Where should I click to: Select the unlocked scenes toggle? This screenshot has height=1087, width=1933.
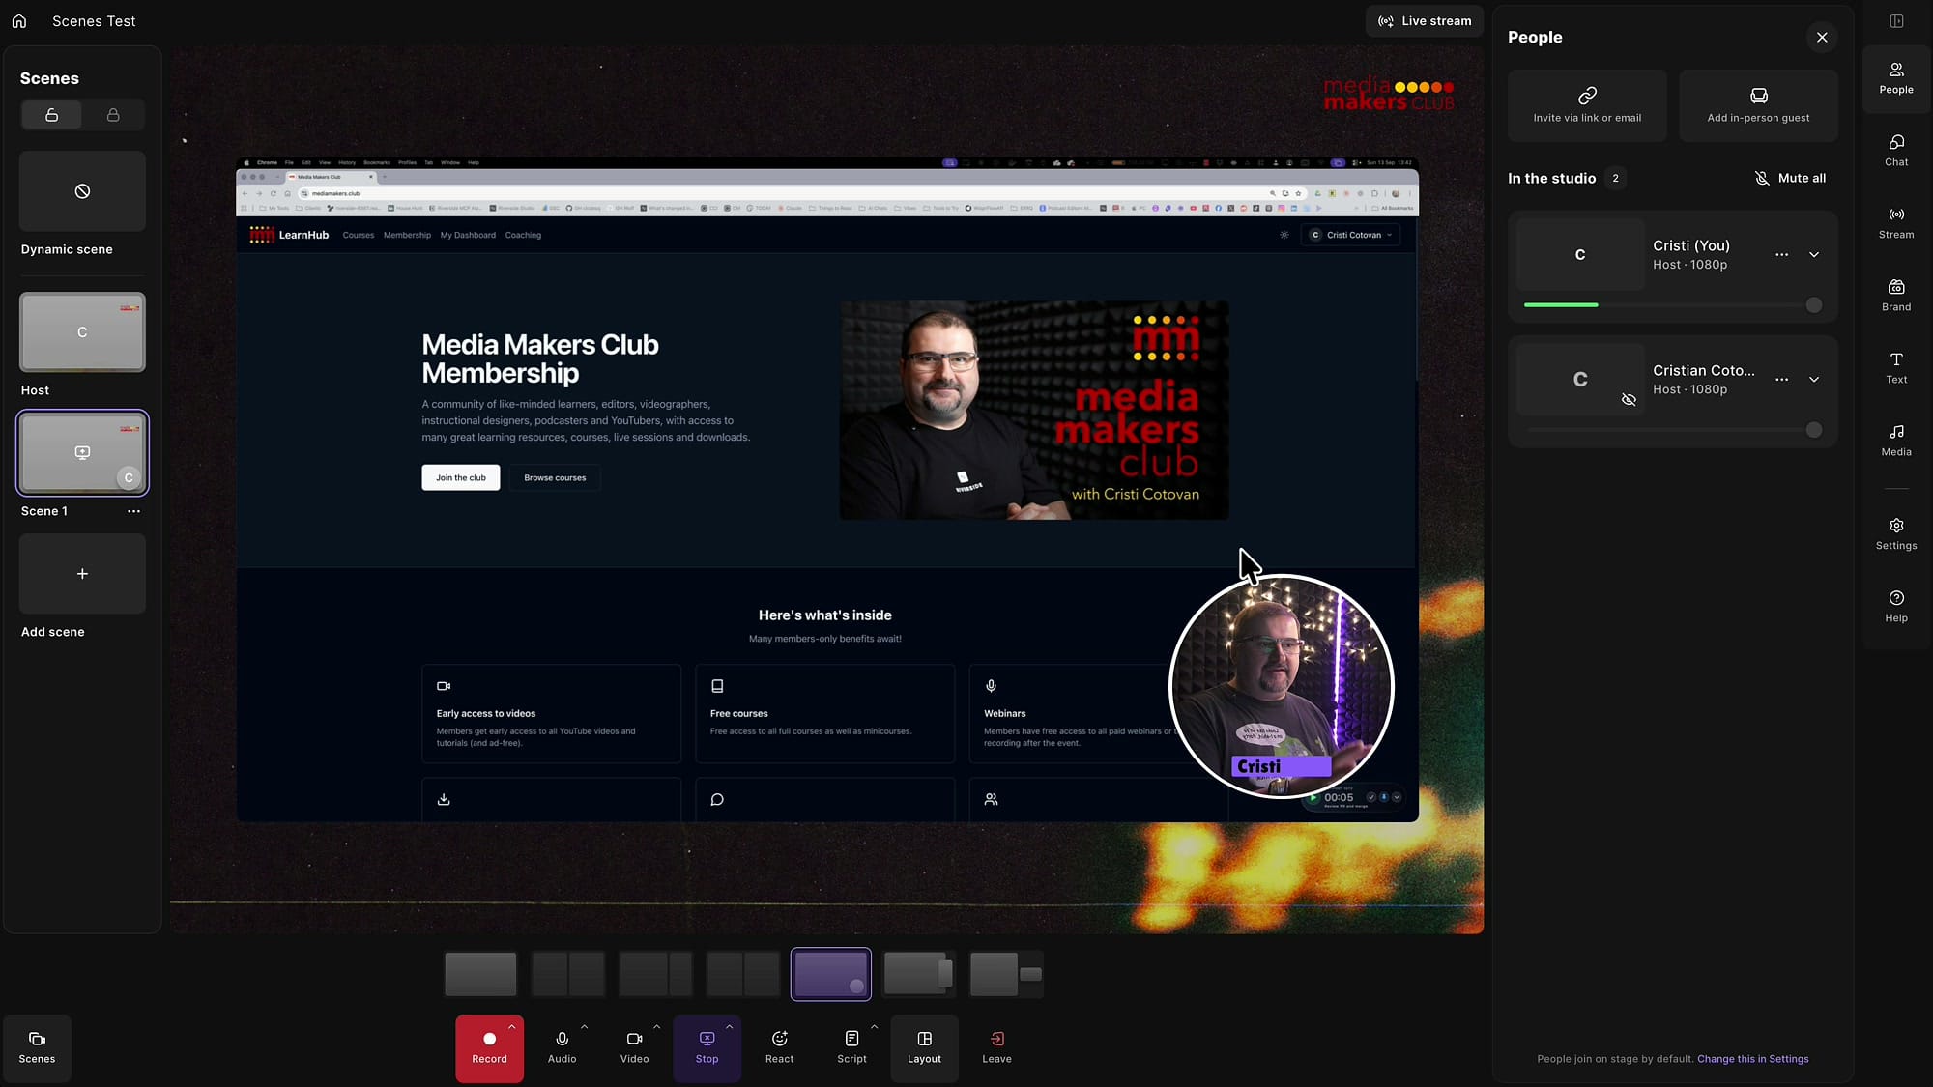(52, 115)
